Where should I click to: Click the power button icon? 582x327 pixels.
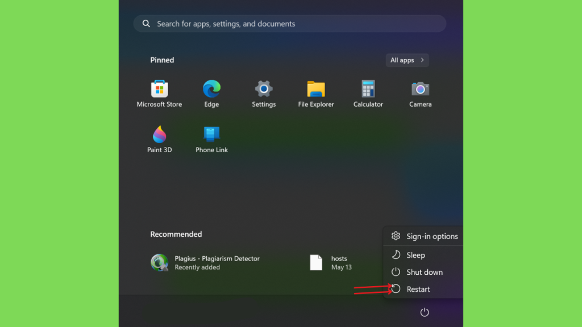point(425,312)
